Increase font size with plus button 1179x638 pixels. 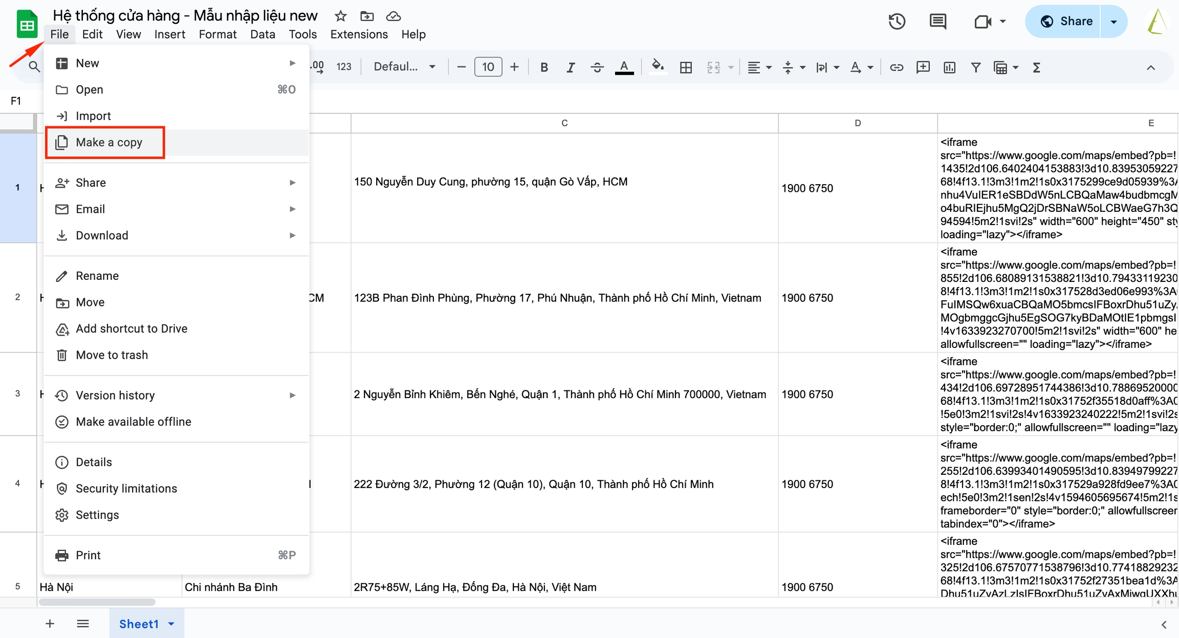(514, 67)
